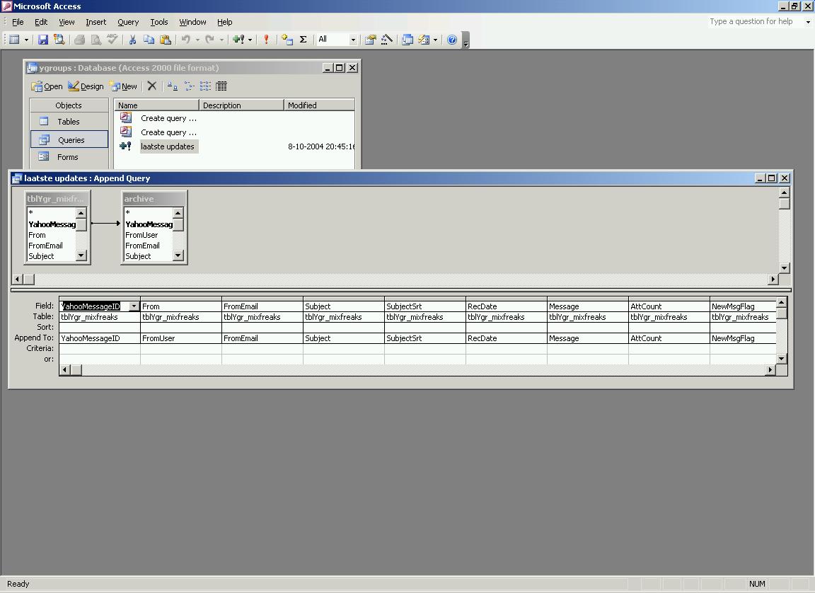
Task: Click the Datasheet View toolbar icon
Action: pyautogui.click(x=15, y=40)
